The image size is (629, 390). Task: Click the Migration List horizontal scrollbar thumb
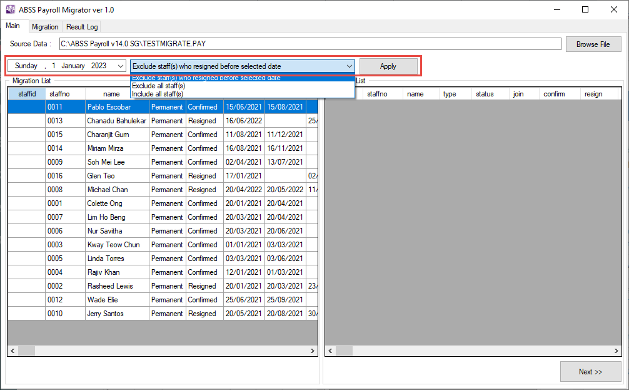click(x=26, y=351)
